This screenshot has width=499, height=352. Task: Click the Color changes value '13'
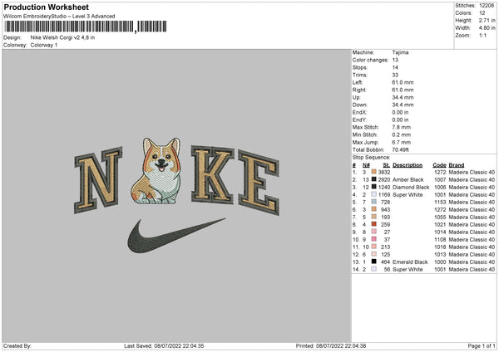click(x=395, y=60)
